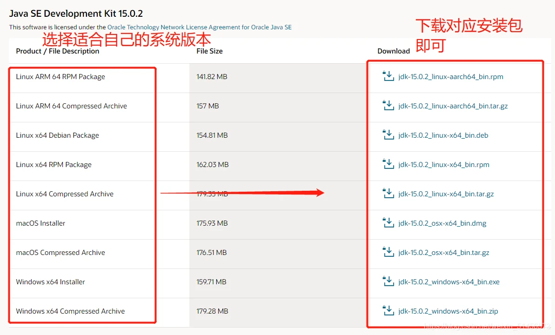
Task: Select the Linux x64 Compressed Archive text
Action: [65, 194]
